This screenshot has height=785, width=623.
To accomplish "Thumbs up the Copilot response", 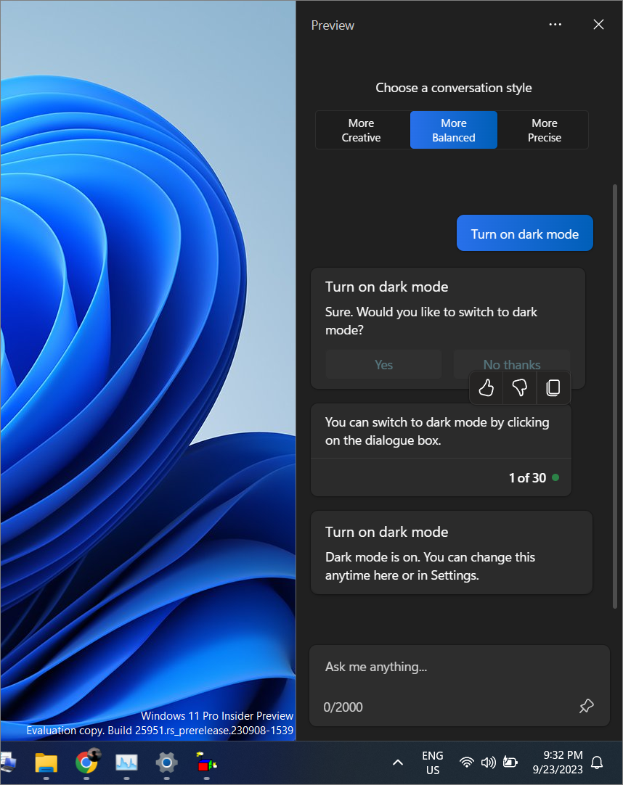I will click(x=486, y=387).
